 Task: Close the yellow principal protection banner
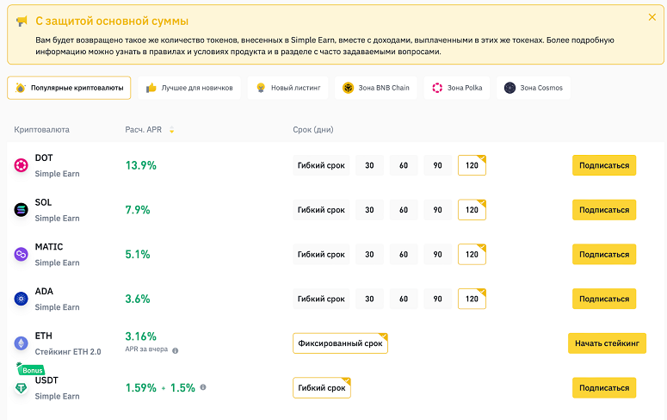click(x=652, y=17)
